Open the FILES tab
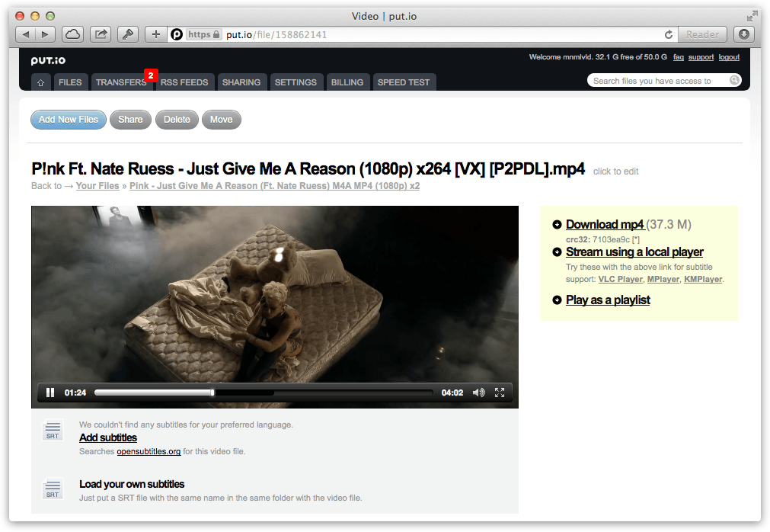 [70, 82]
